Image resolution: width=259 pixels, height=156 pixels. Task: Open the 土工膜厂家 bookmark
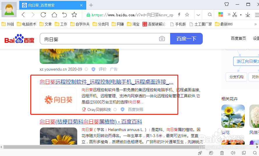[x=201, y=24]
